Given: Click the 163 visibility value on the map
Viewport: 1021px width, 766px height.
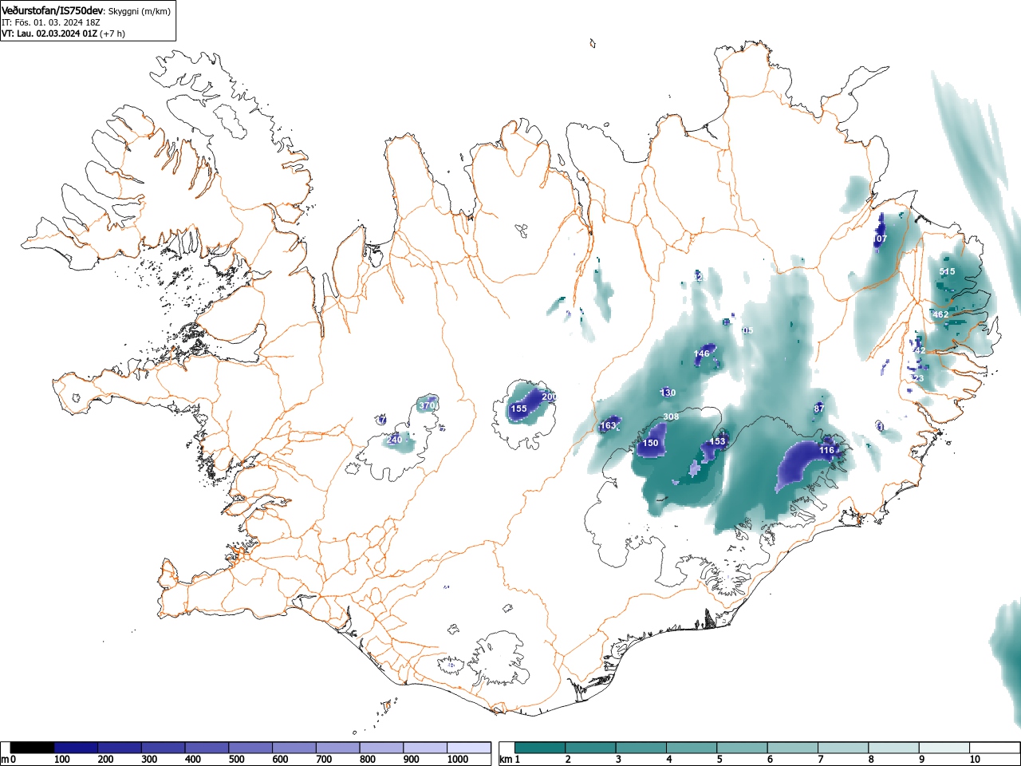Looking at the screenshot, I should (608, 425).
